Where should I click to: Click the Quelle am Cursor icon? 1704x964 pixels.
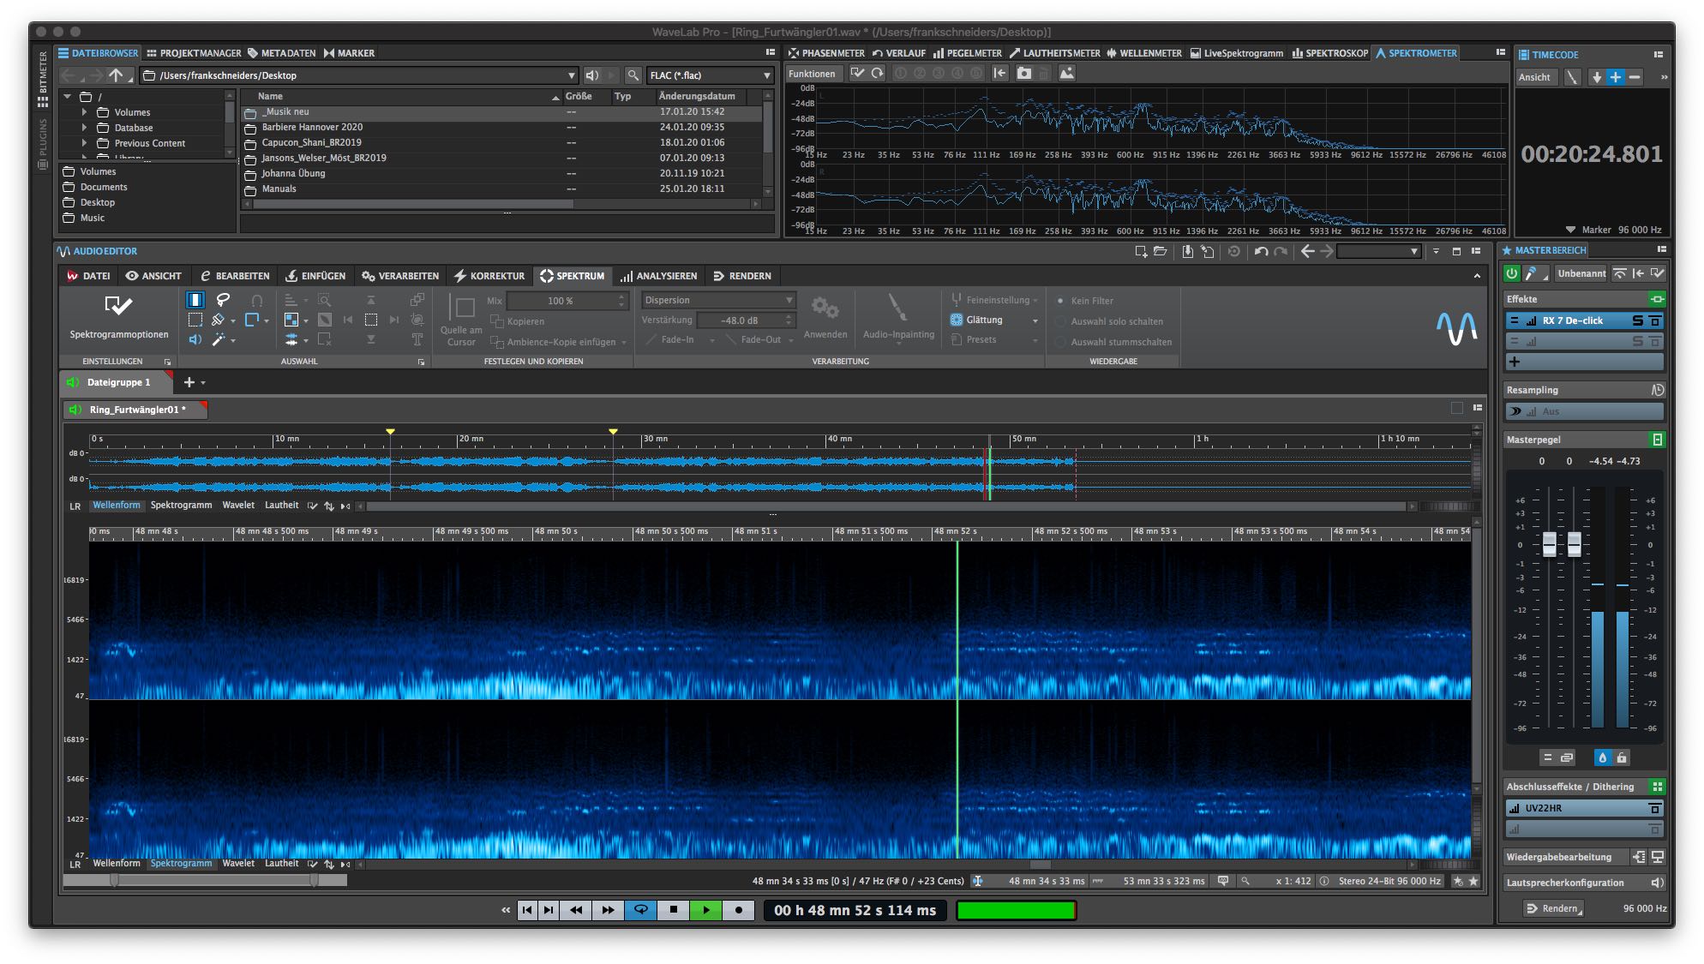click(x=463, y=308)
